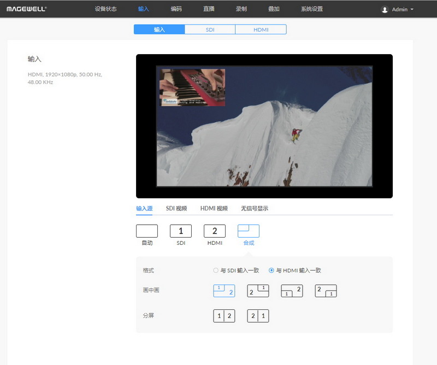Click the video preview thumbnail
The image size is (437, 365).
(264, 126)
